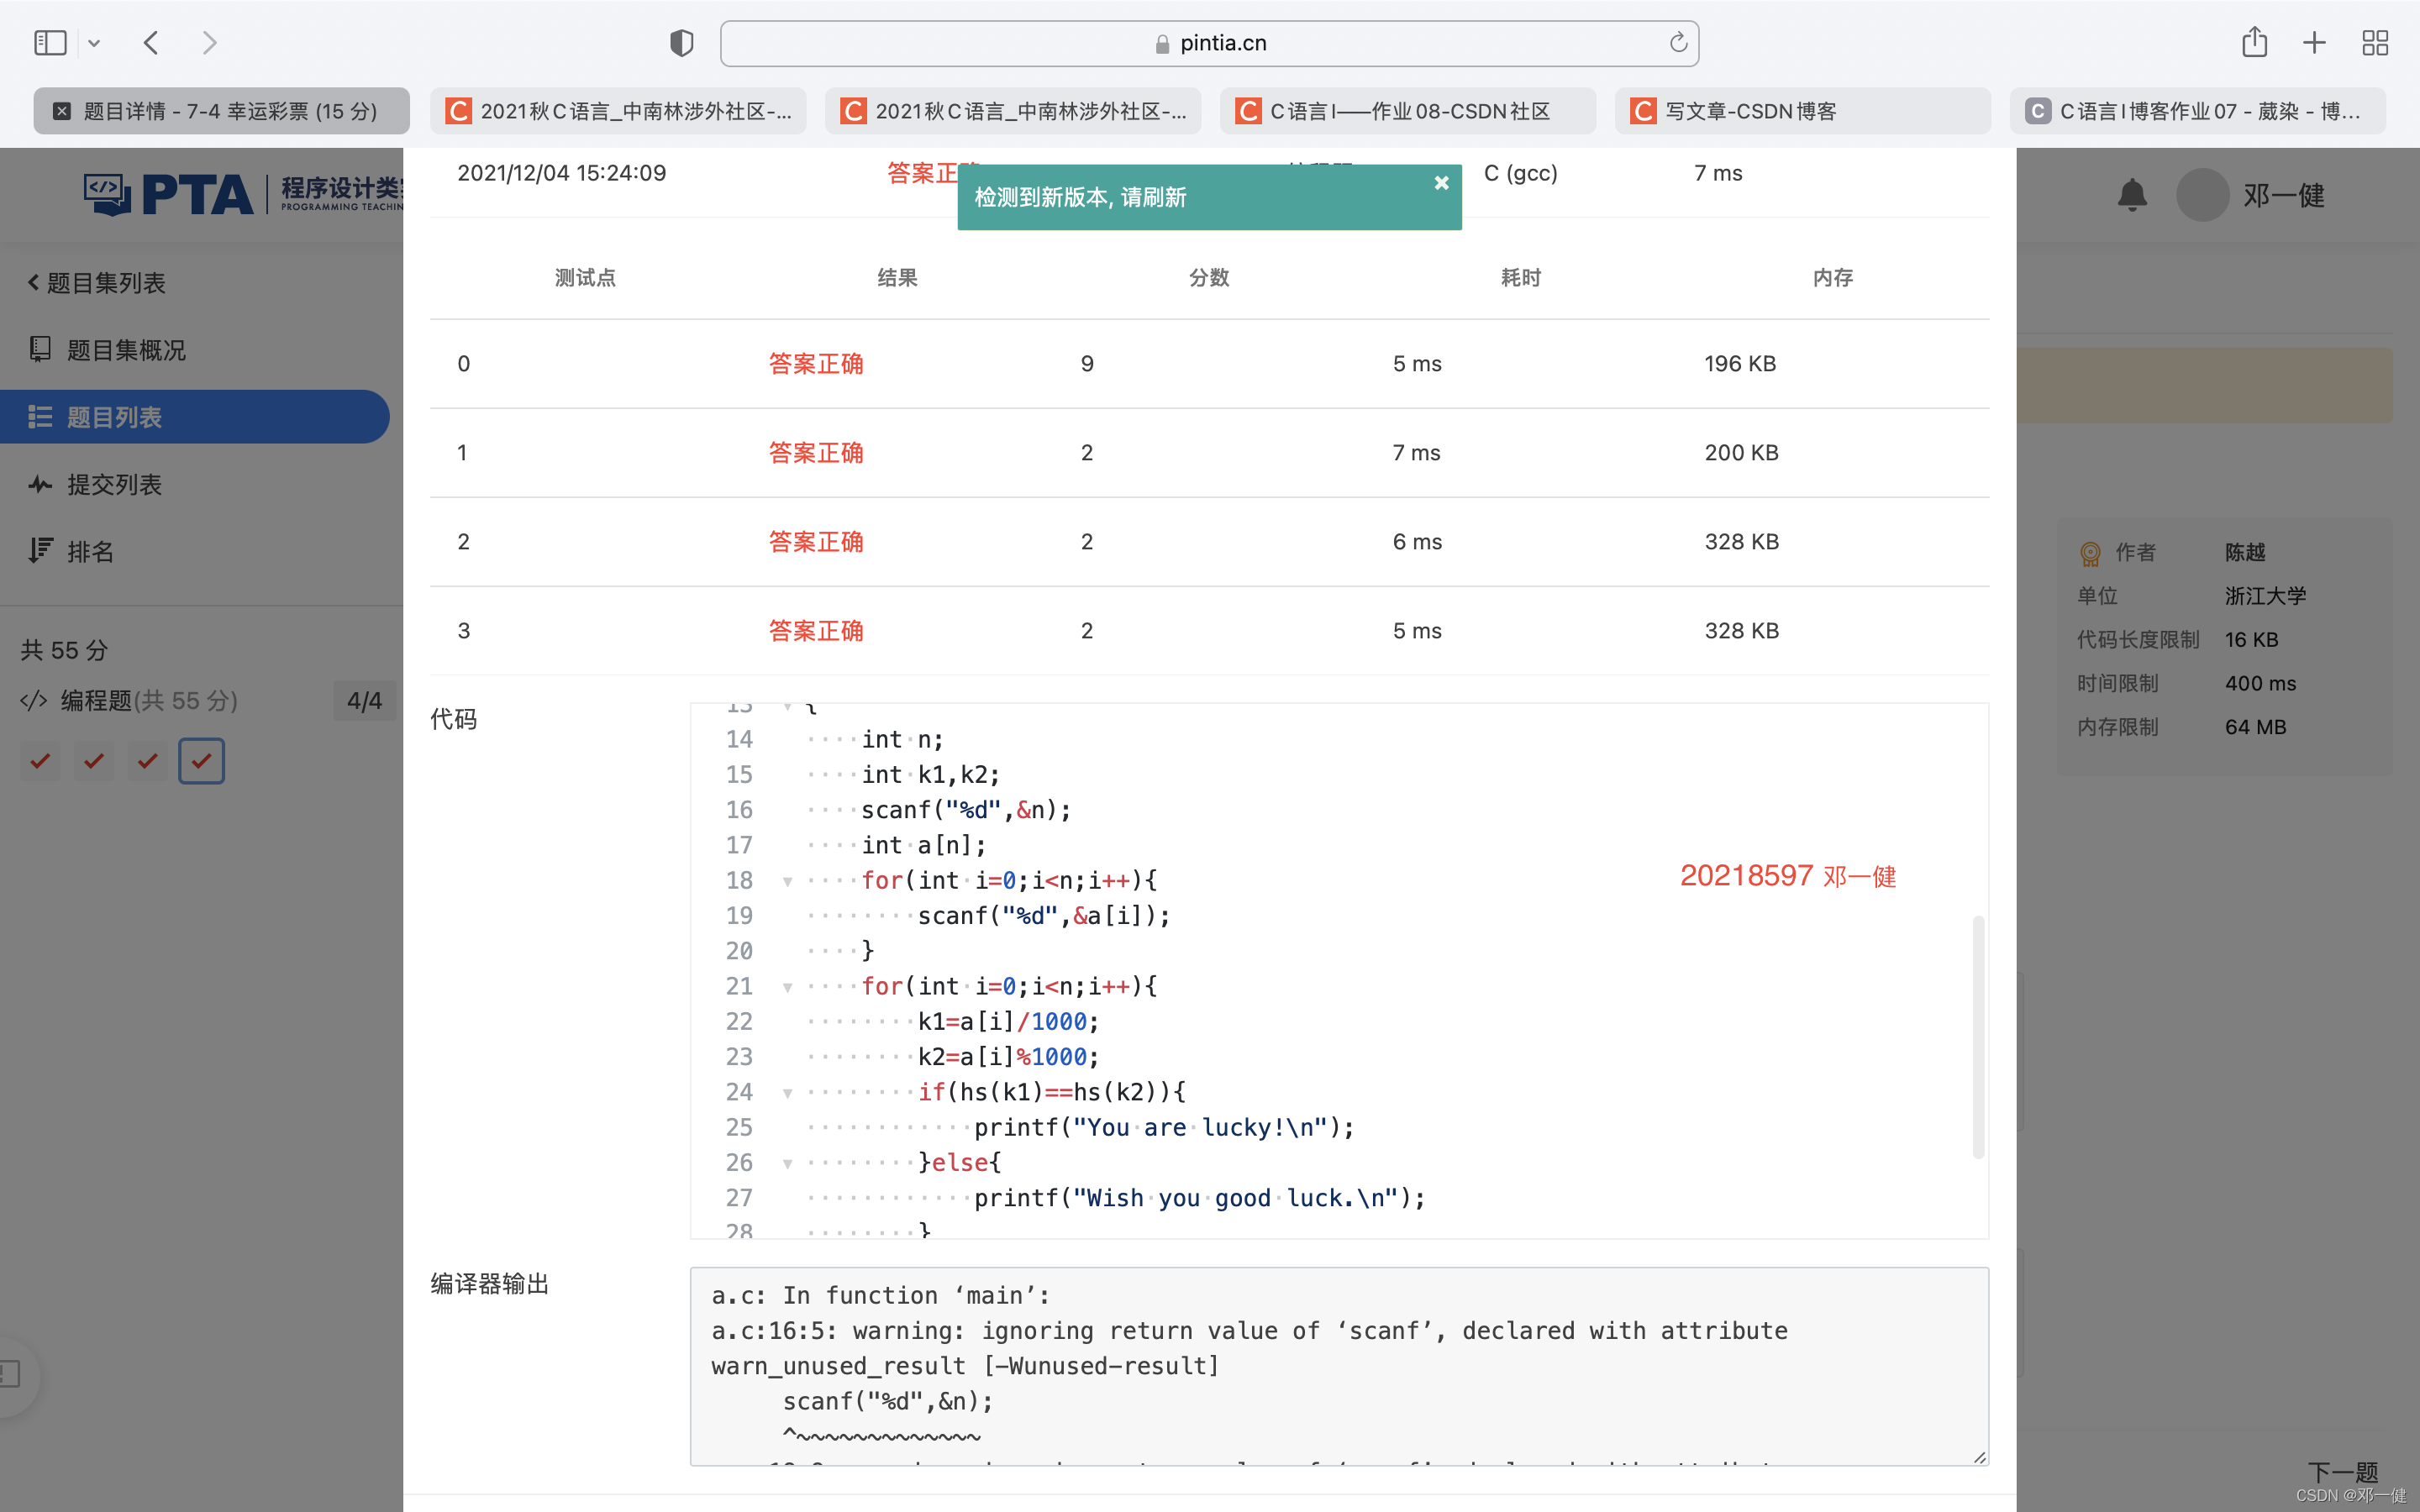This screenshot has width=2420, height=1512.
Task: Click 答案正确 result for test point 2
Action: point(816,542)
